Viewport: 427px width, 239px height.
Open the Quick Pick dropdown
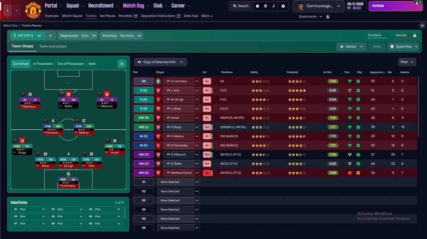[x=403, y=47]
